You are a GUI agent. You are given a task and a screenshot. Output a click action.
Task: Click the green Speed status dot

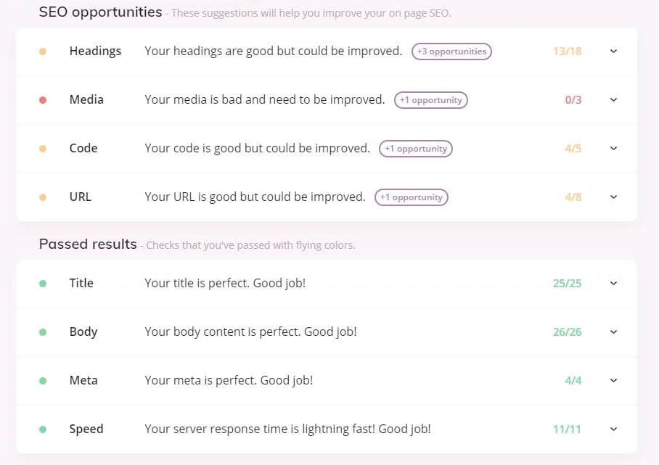43,429
